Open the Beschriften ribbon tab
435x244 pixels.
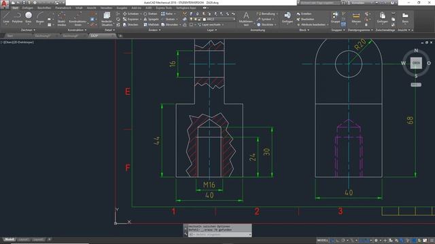(44, 8)
